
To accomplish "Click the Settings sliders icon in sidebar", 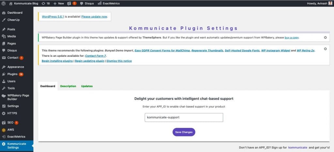I will coord(4,106).
